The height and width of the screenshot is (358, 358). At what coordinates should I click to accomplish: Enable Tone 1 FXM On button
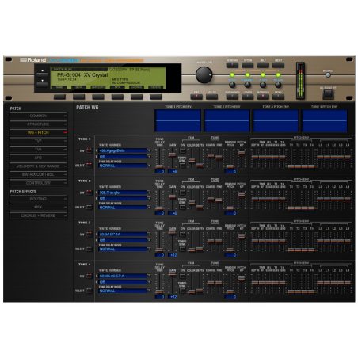(x=182, y=150)
